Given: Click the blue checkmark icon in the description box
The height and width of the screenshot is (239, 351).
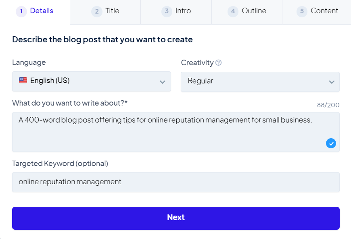Looking at the screenshot, I should coord(331,143).
